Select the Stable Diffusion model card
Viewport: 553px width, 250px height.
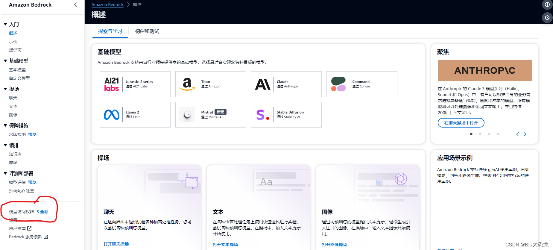286,115
